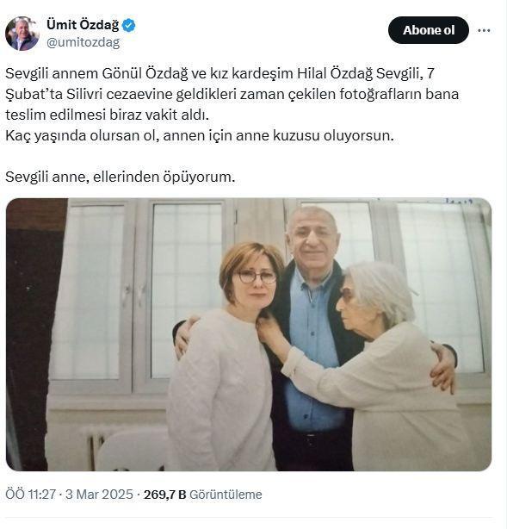Click the 3 Mar 2025 date

pyautogui.click(x=100, y=495)
